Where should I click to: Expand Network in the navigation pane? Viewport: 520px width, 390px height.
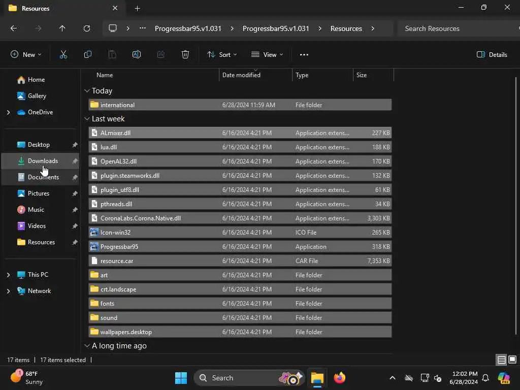coord(8,291)
